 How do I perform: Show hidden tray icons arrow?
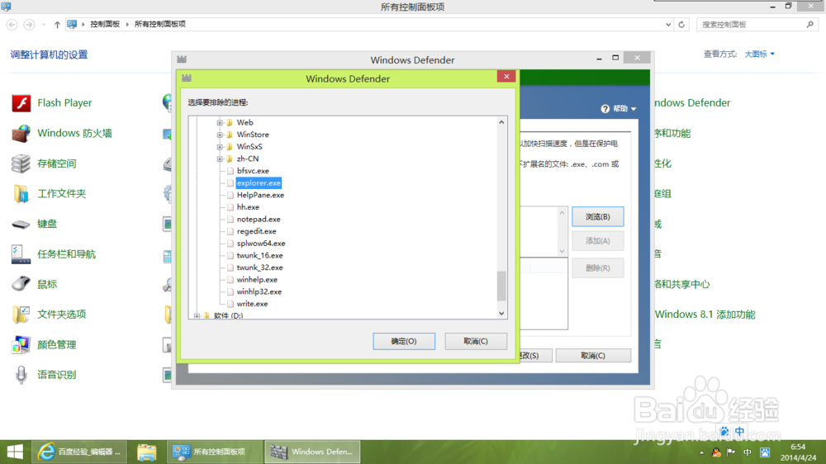pos(701,452)
